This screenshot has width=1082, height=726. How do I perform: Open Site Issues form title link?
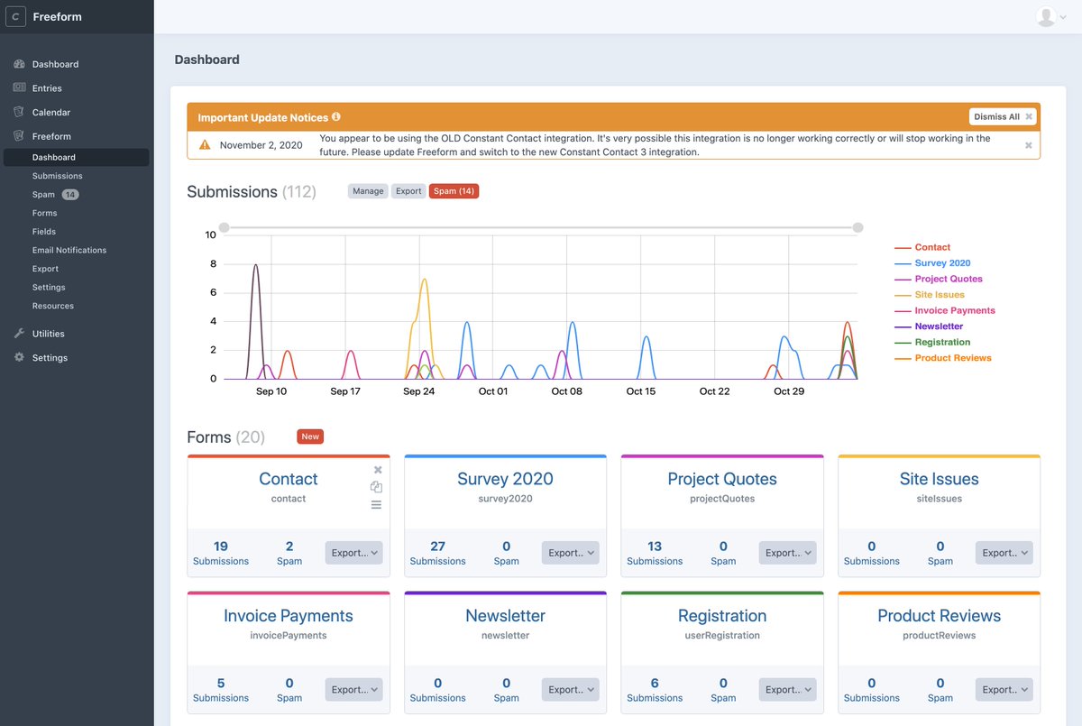point(939,479)
